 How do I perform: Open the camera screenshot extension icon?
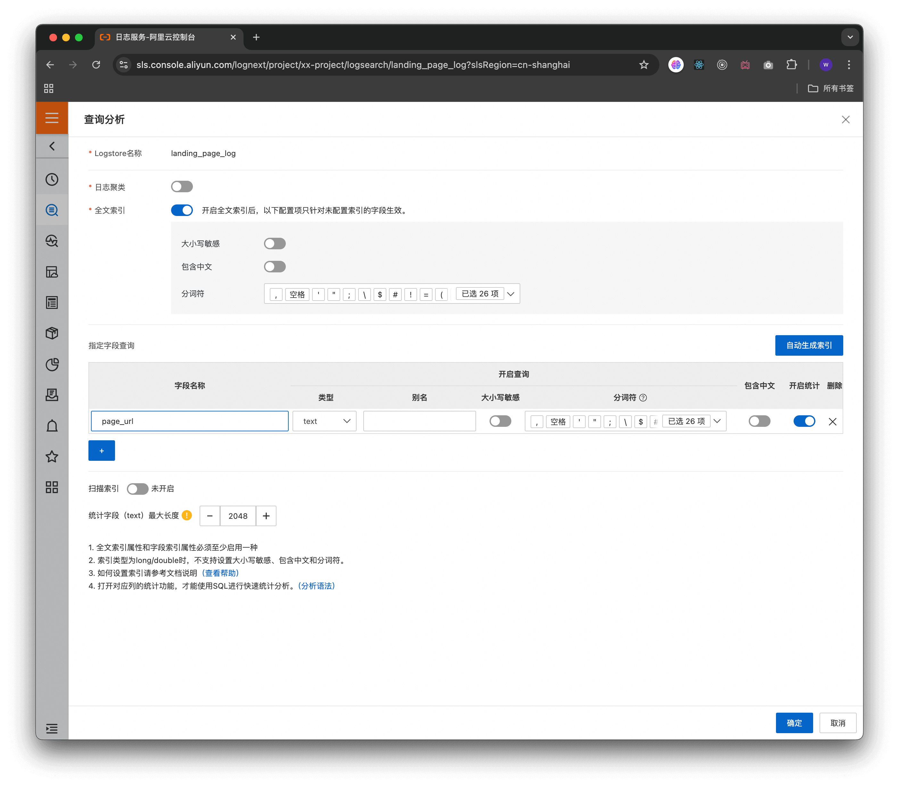[x=768, y=65]
